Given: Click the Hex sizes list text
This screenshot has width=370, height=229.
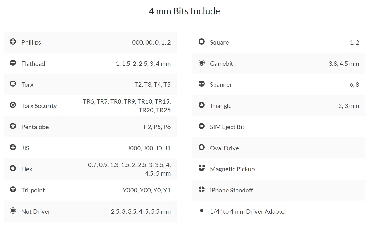Looking at the screenshot, I should pos(129,169).
